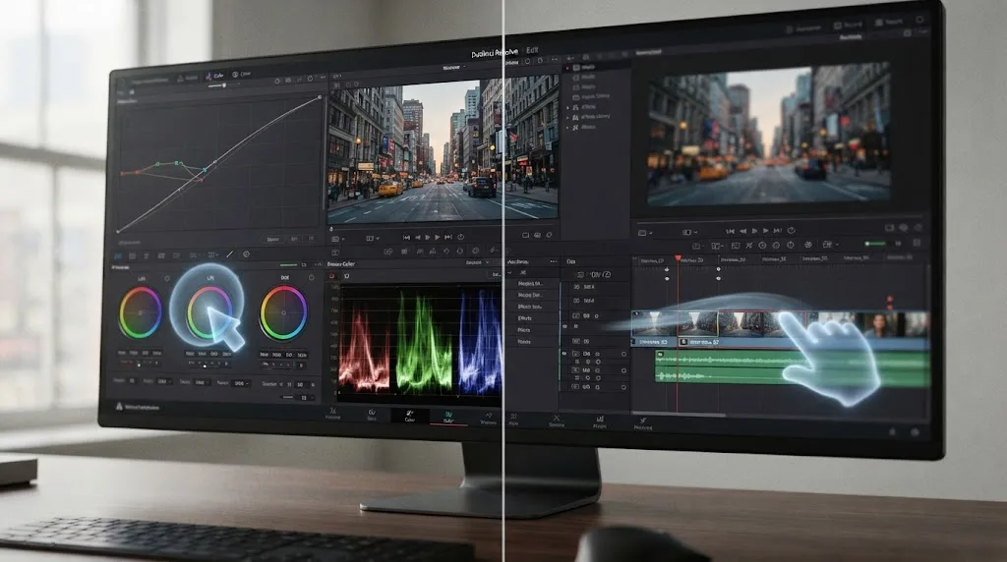Toggle loop icon in left viewer transport
Image resolution: width=1007 pixels, height=562 pixels.
pyautogui.click(x=460, y=237)
